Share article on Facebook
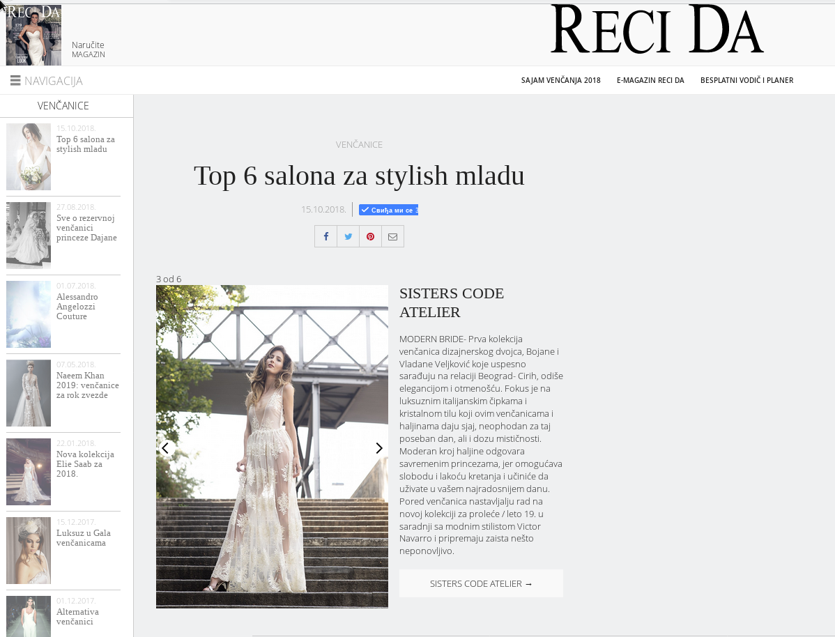This screenshot has height=637, width=835. (x=326, y=236)
